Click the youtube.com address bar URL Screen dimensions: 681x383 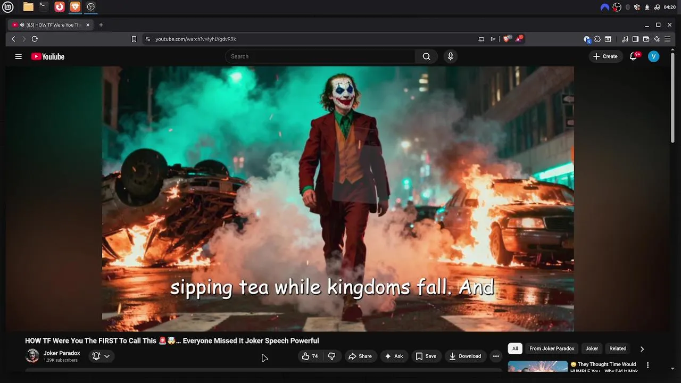click(x=196, y=39)
